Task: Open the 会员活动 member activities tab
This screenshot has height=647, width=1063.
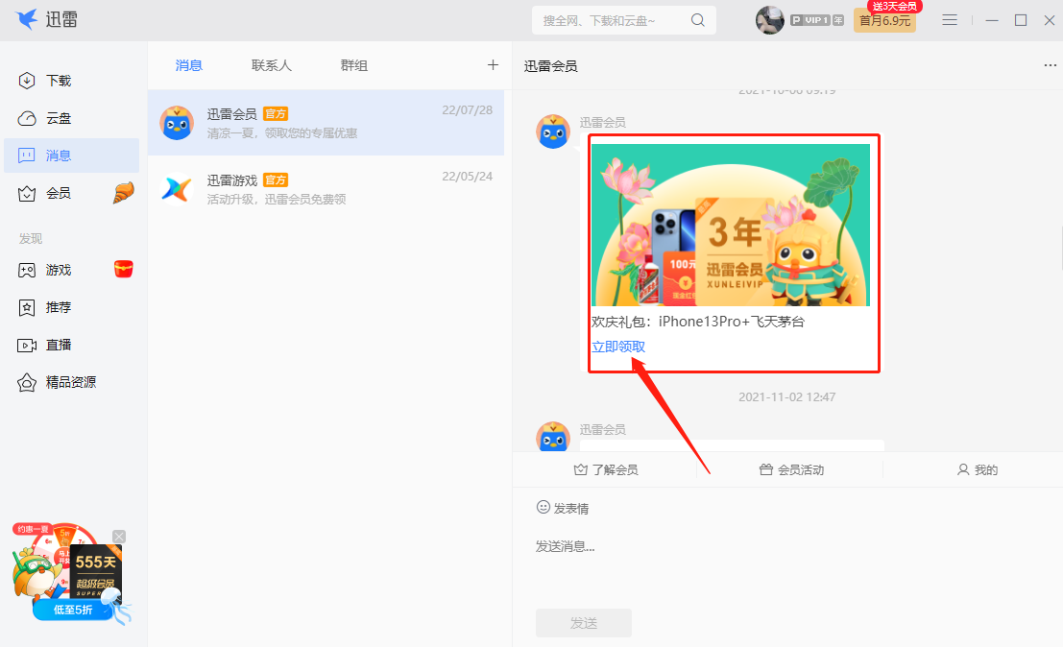Action: click(792, 469)
